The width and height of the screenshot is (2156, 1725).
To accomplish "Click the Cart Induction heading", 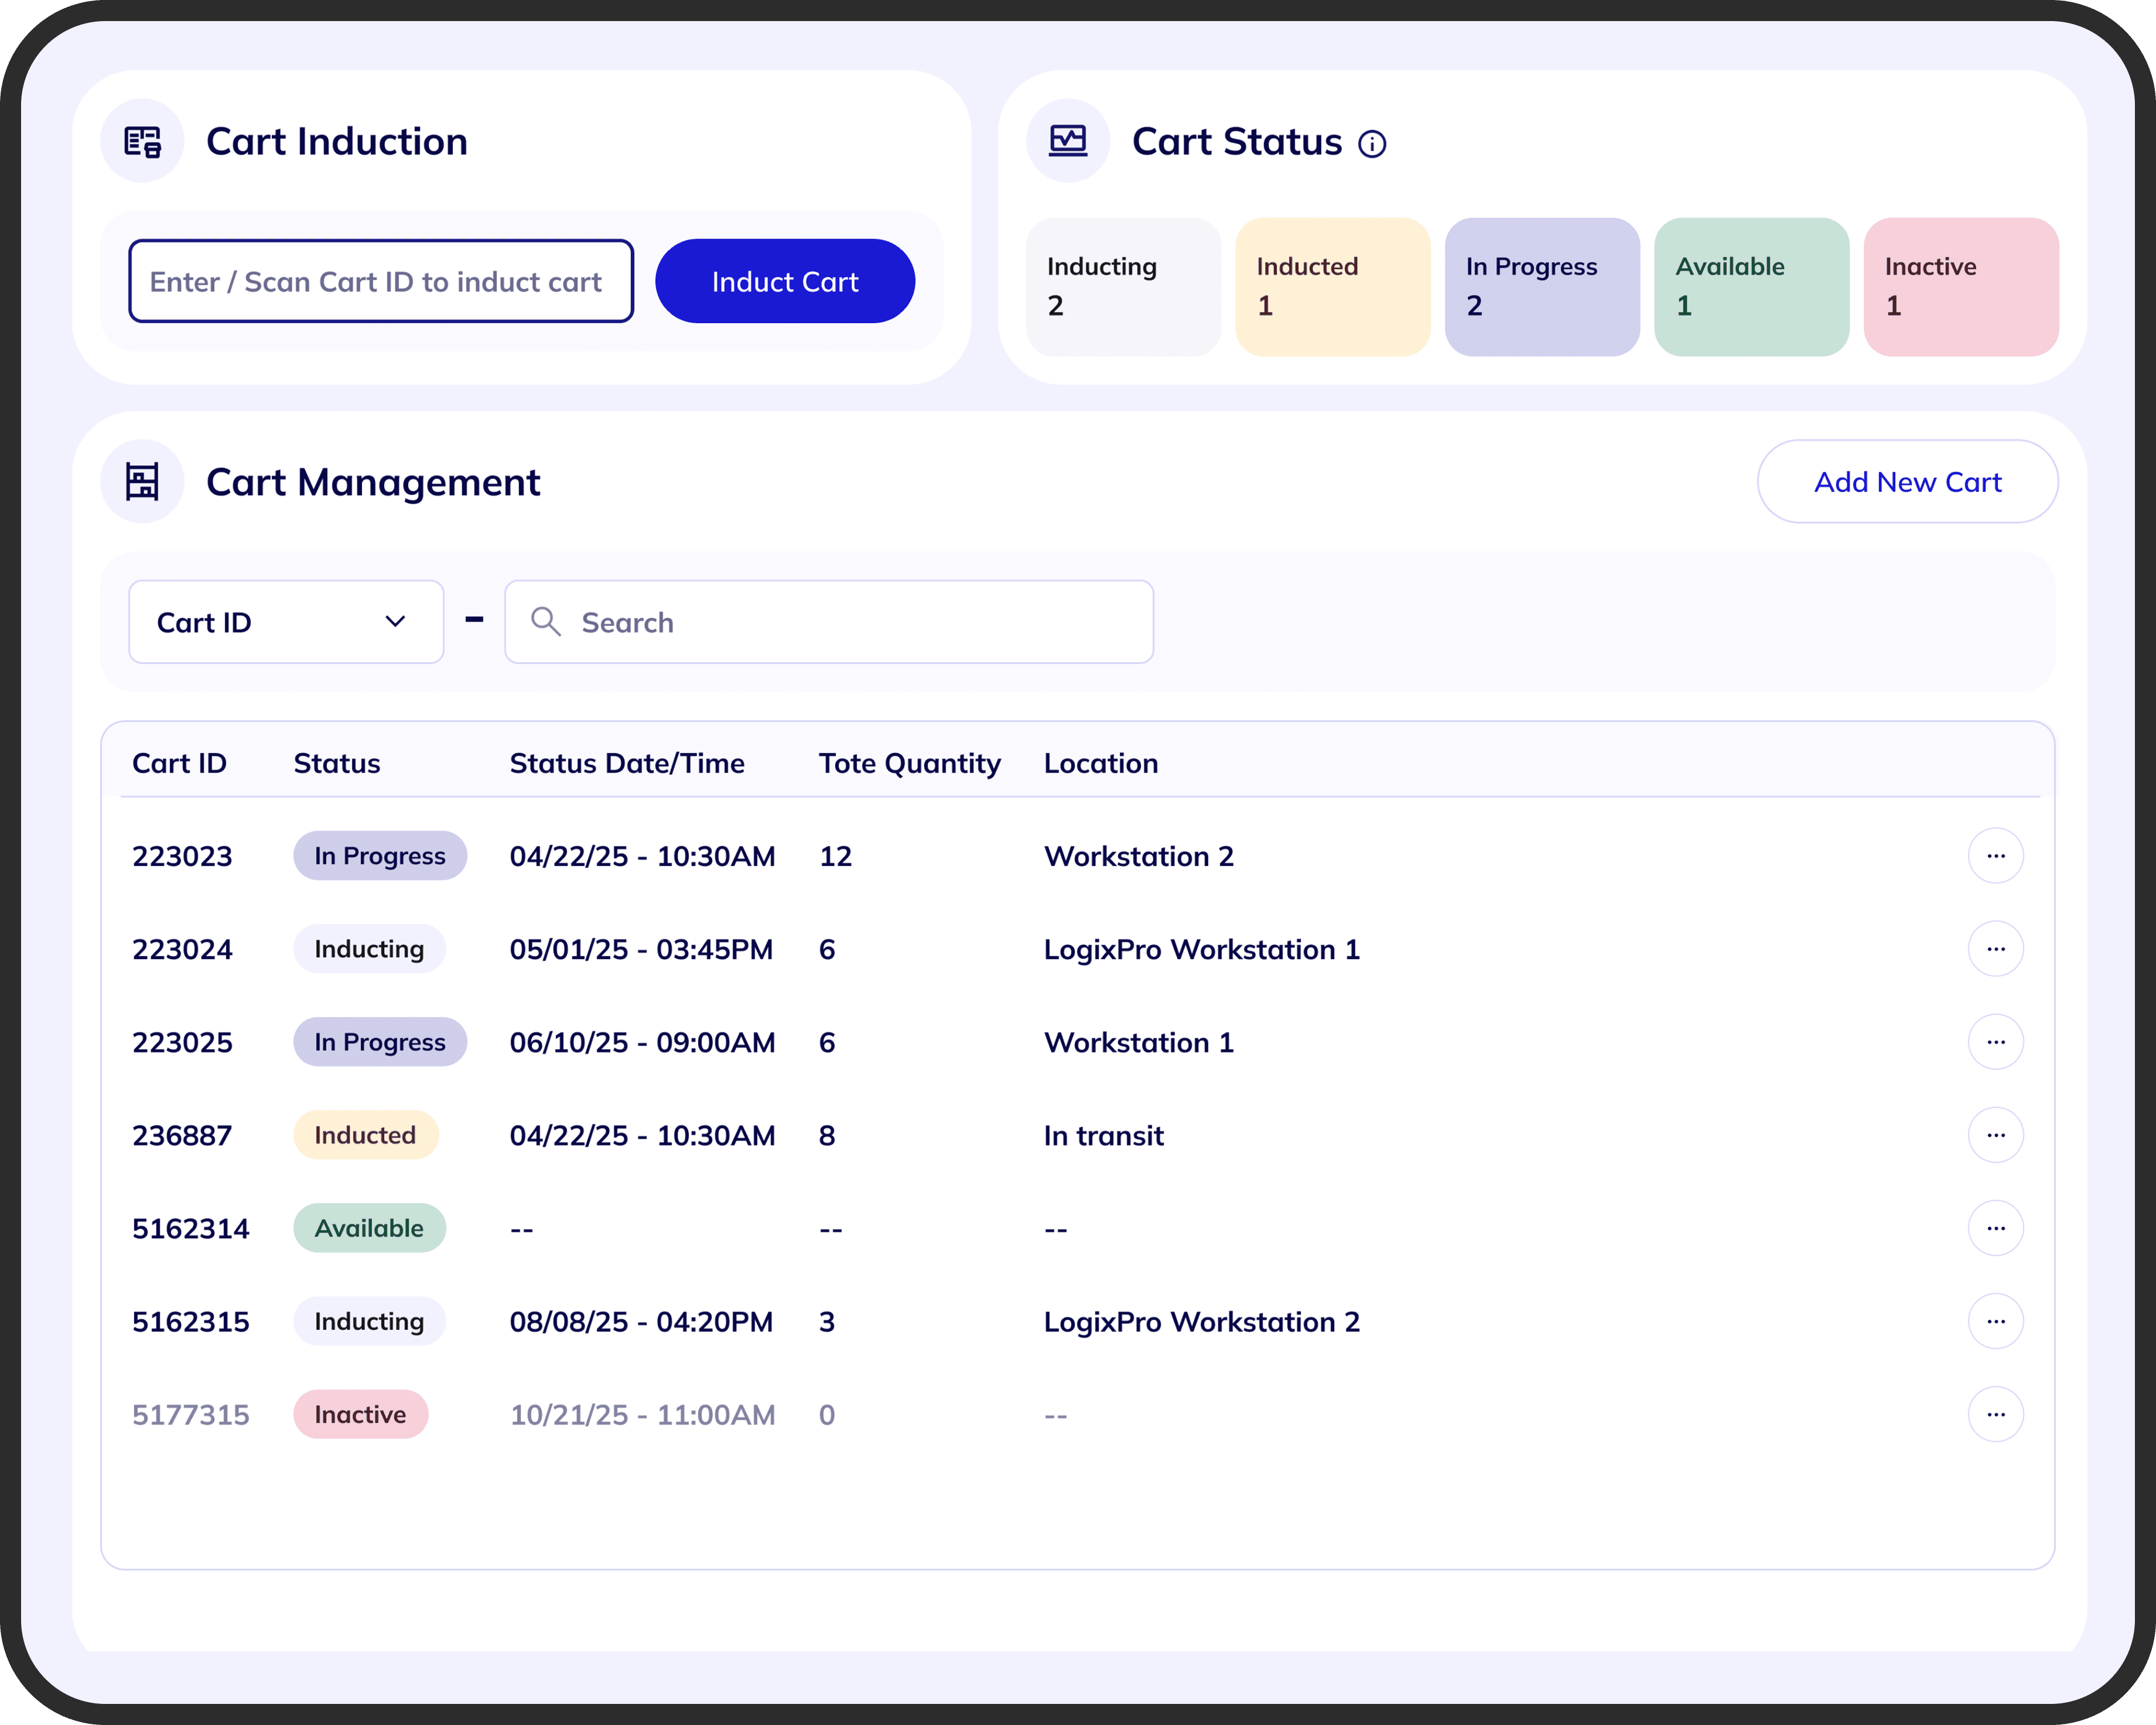I will (x=337, y=141).
